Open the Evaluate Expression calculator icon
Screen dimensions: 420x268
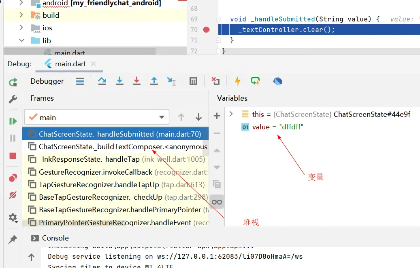coord(194,81)
